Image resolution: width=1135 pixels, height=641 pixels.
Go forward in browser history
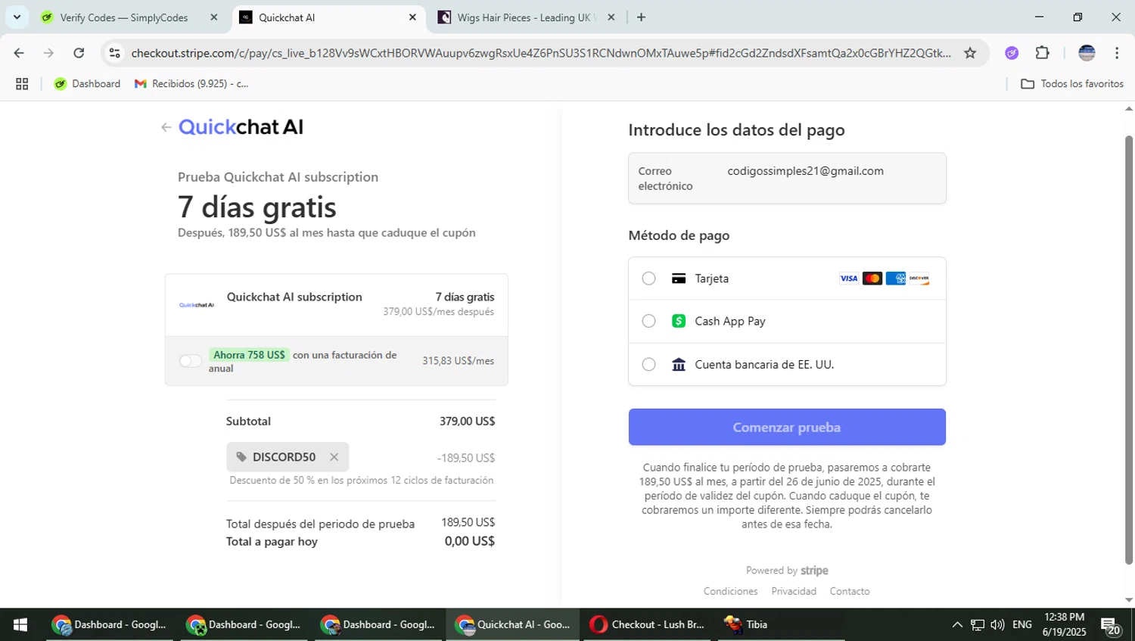(x=48, y=53)
